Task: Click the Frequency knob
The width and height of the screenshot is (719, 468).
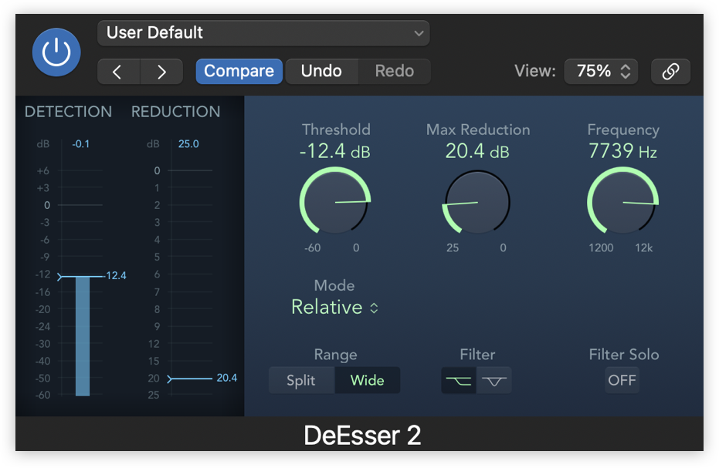Action: [x=622, y=201]
